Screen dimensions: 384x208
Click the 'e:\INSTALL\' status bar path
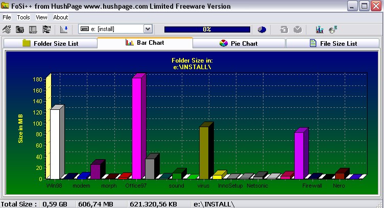click(x=214, y=204)
